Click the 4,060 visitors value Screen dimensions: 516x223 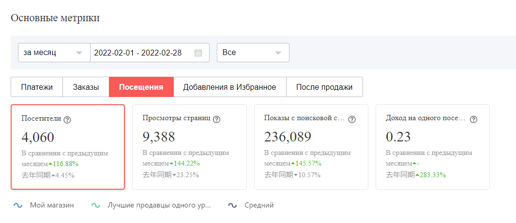[x=38, y=138]
